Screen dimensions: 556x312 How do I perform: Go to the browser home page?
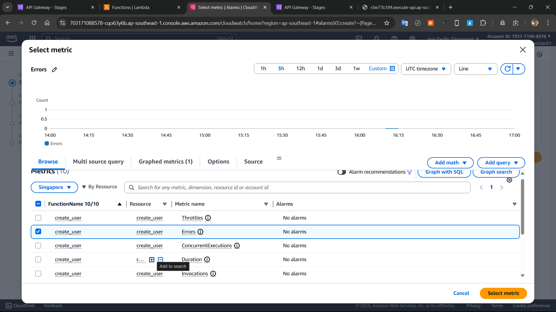point(47,23)
